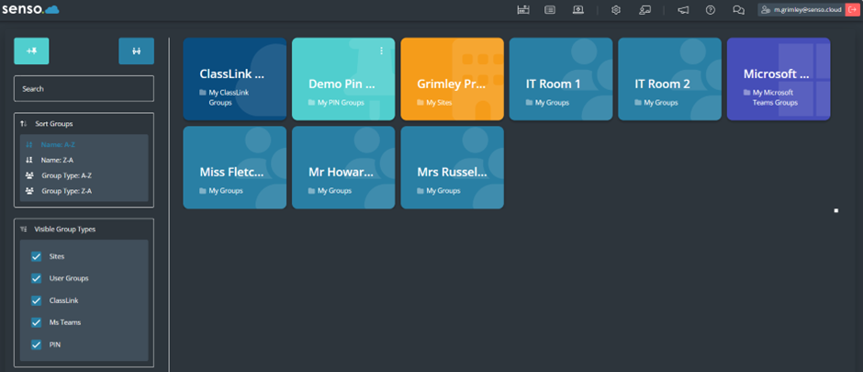Click the folder icon on IT Room 1 card
This screenshot has height=372, width=863.
pyautogui.click(x=529, y=102)
